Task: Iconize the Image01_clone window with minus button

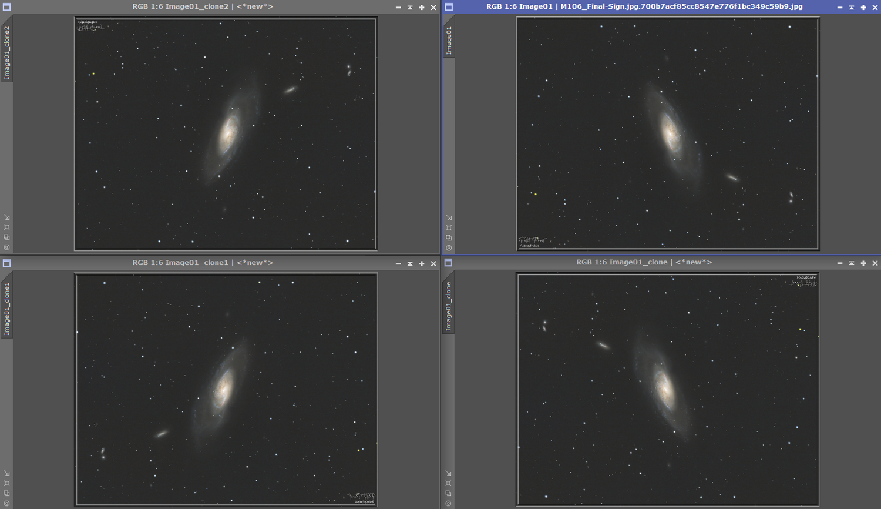Action: coord(840,263)
